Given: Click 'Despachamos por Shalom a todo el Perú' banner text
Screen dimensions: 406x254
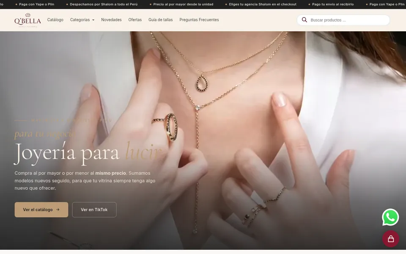Looking at the screenshot, I should [104, 4].
